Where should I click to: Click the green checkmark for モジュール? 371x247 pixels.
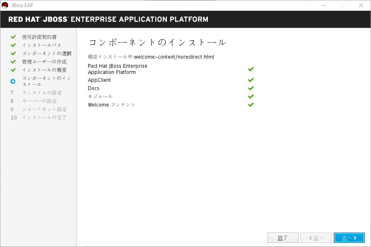251,96
